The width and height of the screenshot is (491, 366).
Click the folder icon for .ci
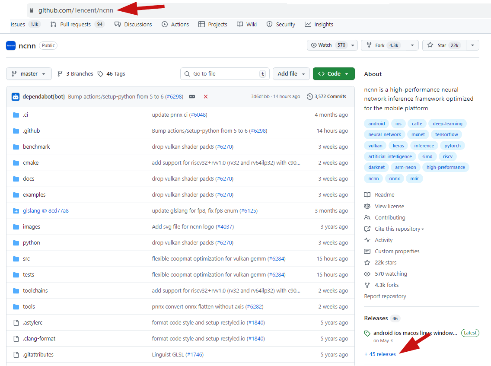[x=16, y=115]
